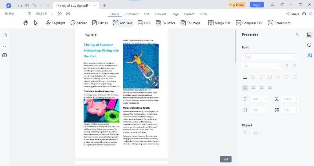Click the Share button
314x166 pixels.
click(x=292, y=14)
